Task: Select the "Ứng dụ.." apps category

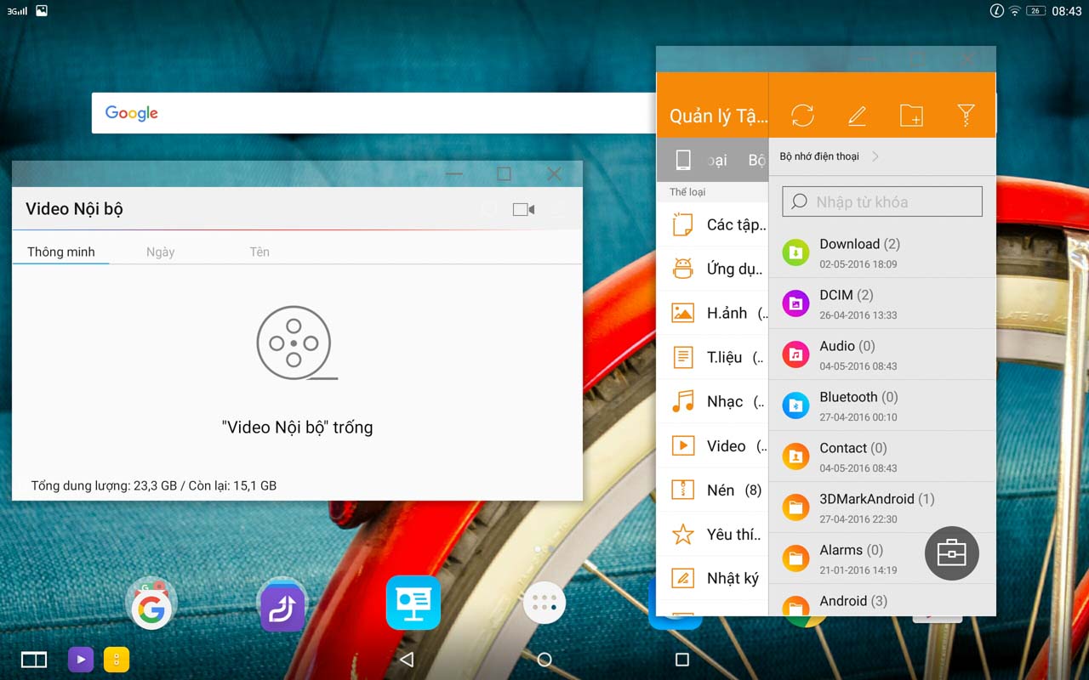Action: pyautogui.click(x=713, y=269)
